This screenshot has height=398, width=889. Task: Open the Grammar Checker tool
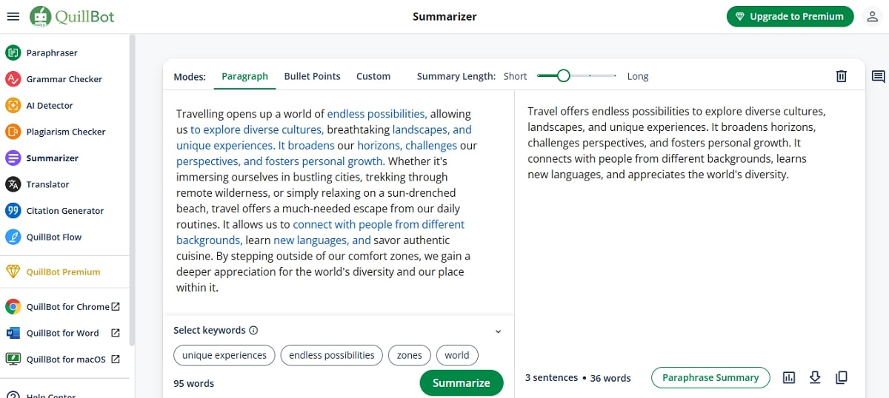click(64, 79)
